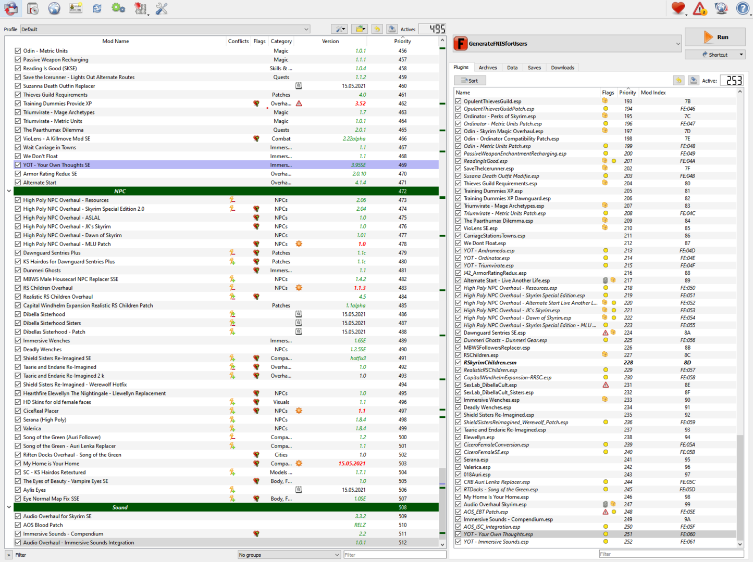Image resolution: width=753 pixels, height=562 pixels.
Task: Open the tools plugin puzzle icon
Action: tap(140, 8)
